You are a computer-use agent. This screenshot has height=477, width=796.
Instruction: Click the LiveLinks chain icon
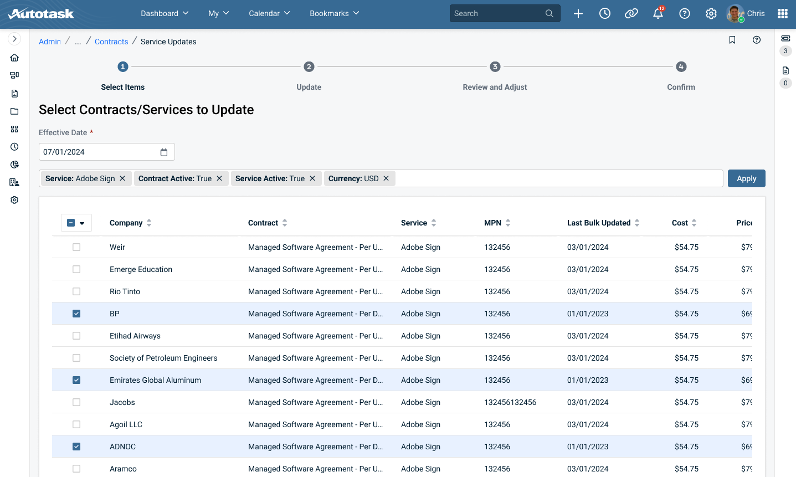[x=631, y=13]
